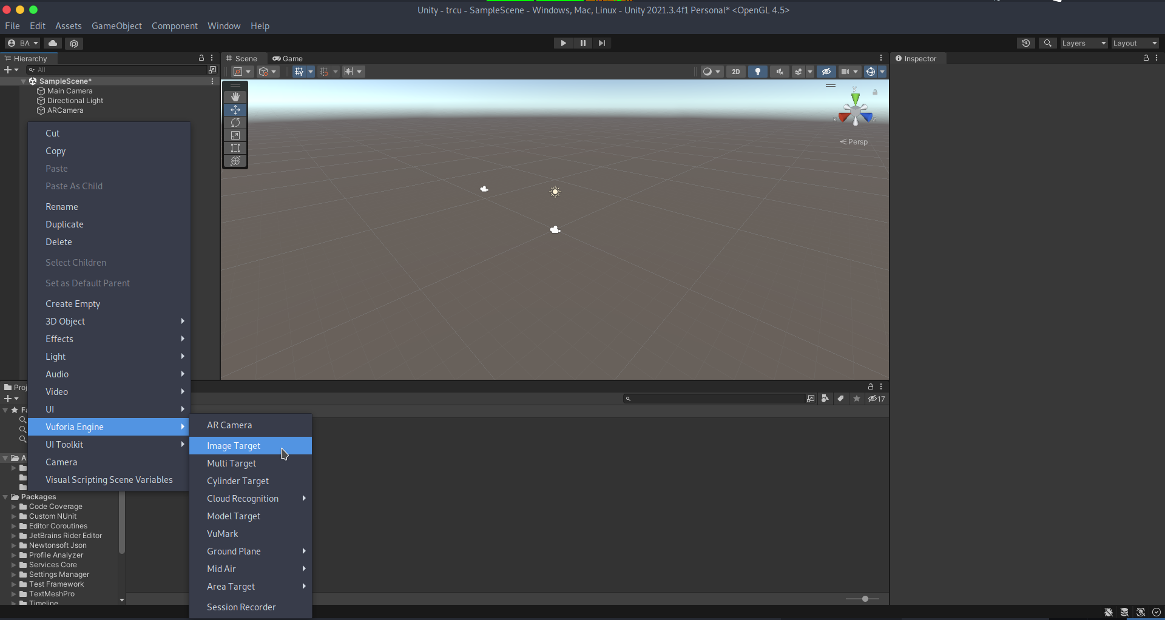
Task: Open the scene camera settings dropdown
Action: pyautogui.click(x=849, y=72)
